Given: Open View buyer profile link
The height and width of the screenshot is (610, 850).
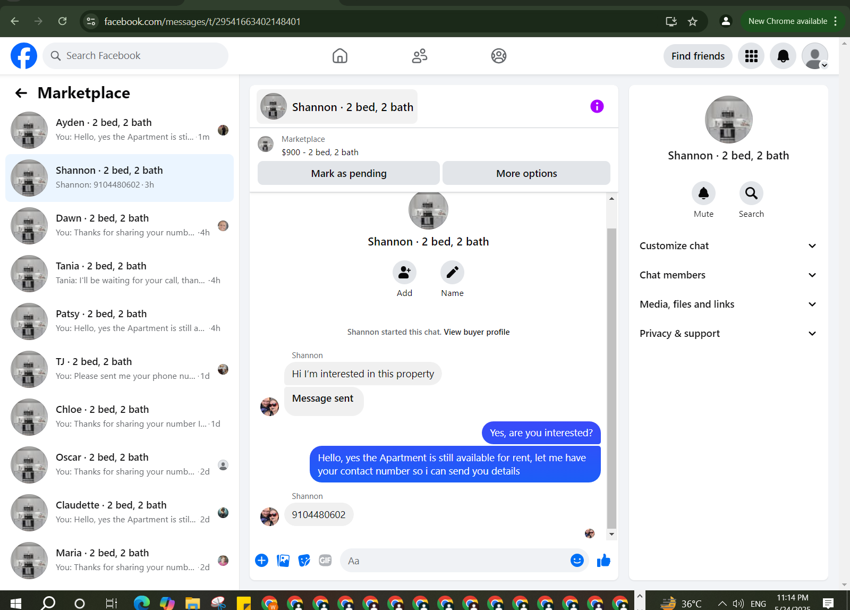Looking at the screenshot, I should [x=477, y=332].
